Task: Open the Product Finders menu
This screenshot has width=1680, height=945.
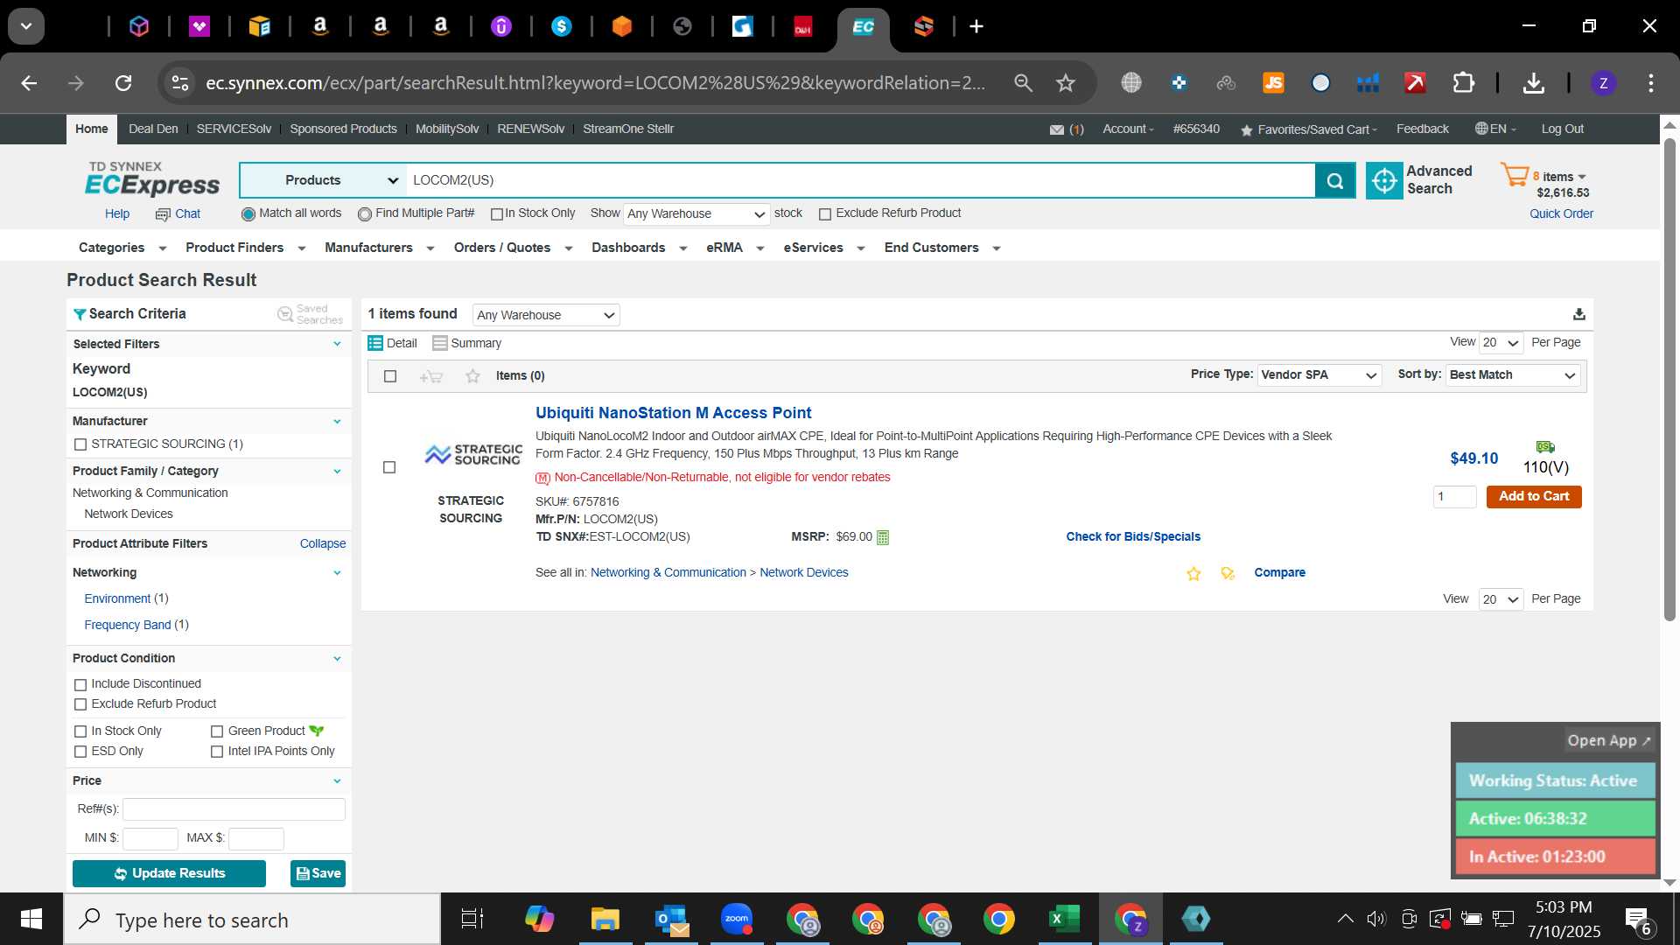Action: pyautogui.click(x=245, y=248)
